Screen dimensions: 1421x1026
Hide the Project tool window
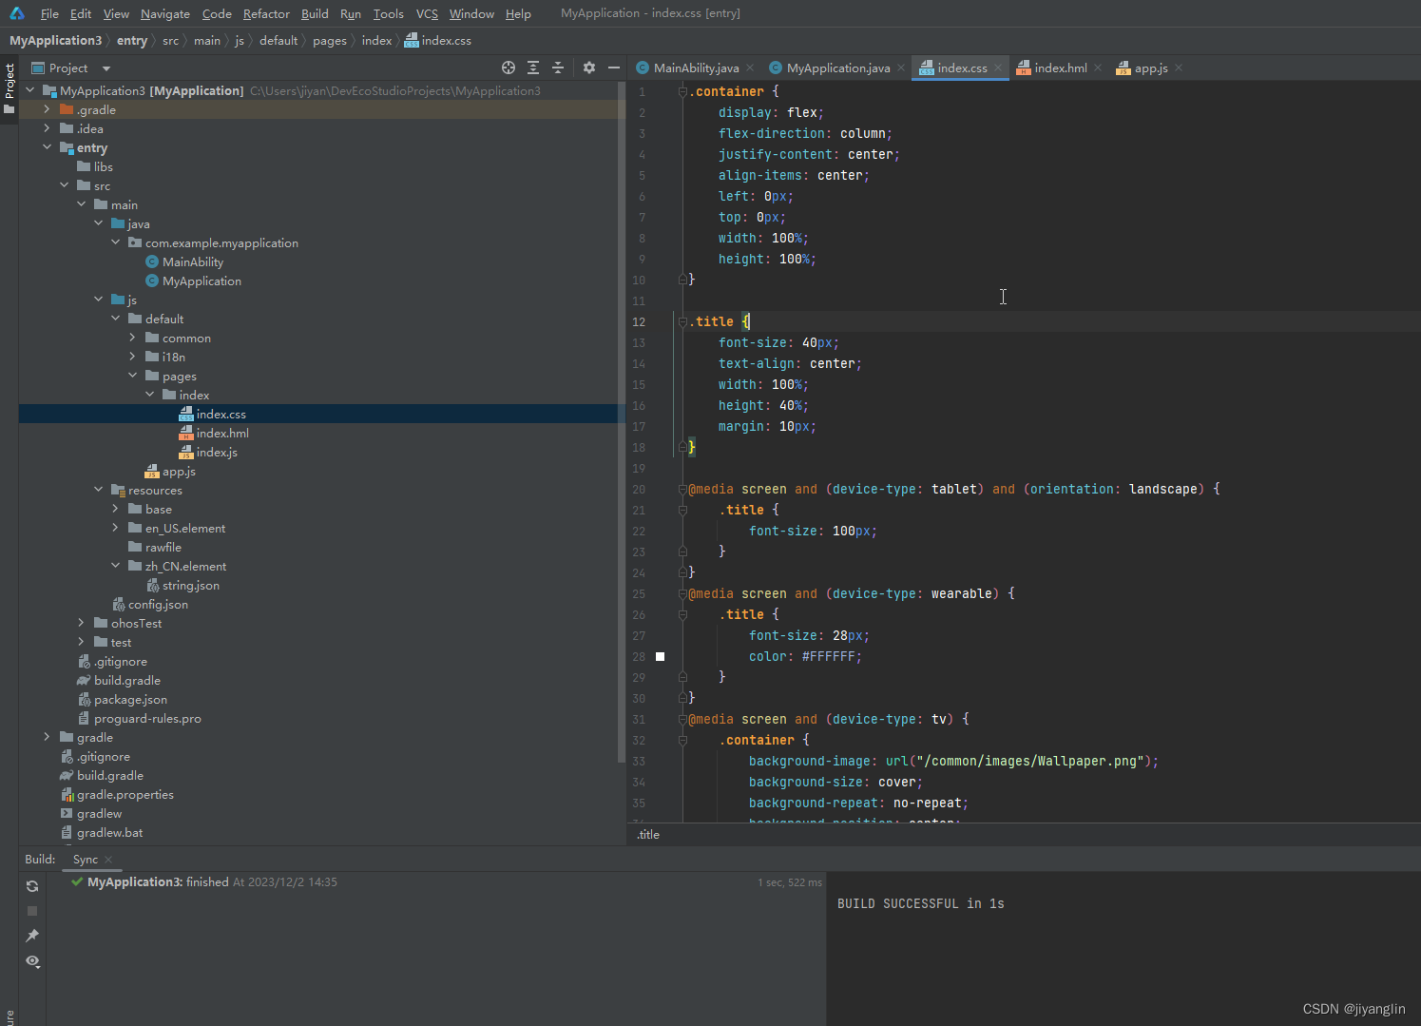tap(614, 68)
